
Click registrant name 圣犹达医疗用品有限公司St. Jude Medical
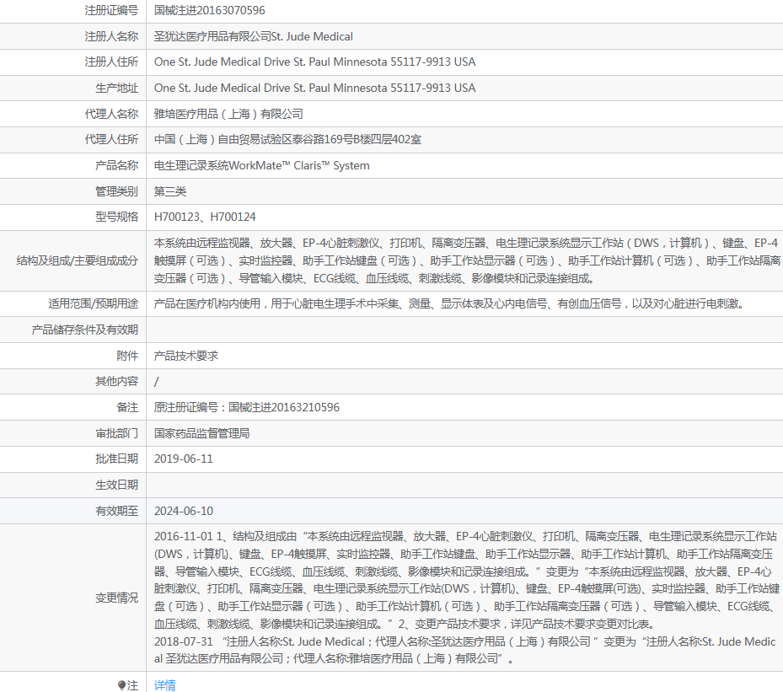pos(253,36)
